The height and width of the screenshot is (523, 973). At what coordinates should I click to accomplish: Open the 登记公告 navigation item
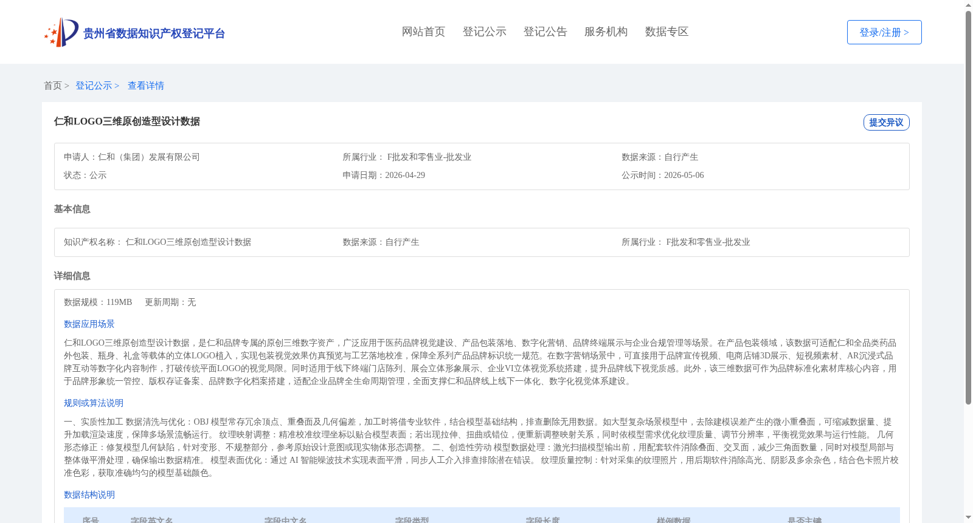tap(545, 32)
